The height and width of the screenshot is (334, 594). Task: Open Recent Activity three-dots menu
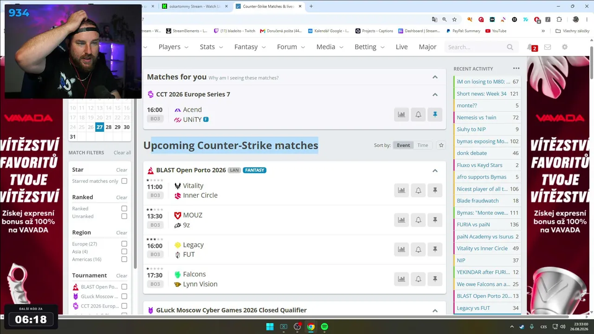pyautogui.click(x=516, y=68)
